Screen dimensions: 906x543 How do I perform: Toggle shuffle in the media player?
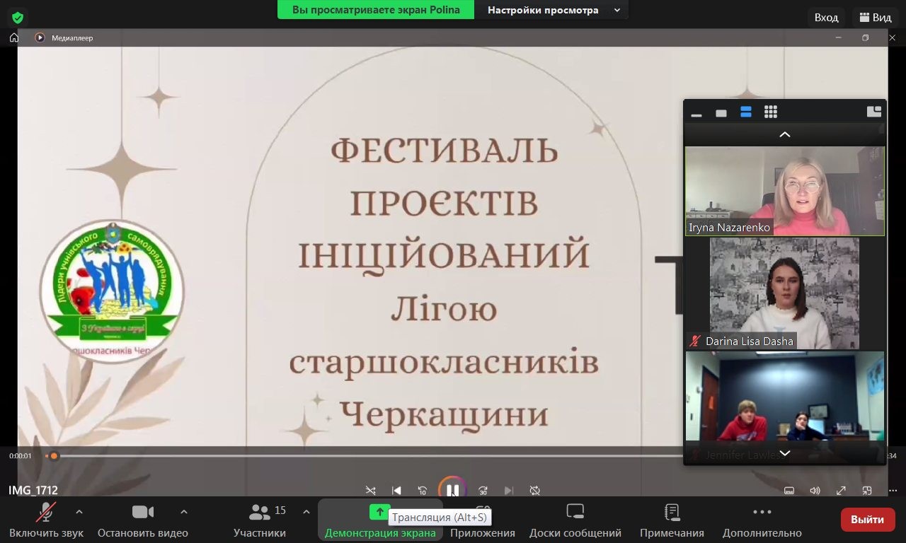coord(370,491)
